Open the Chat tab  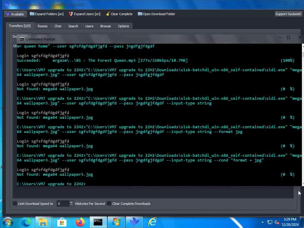click(58, 26)
